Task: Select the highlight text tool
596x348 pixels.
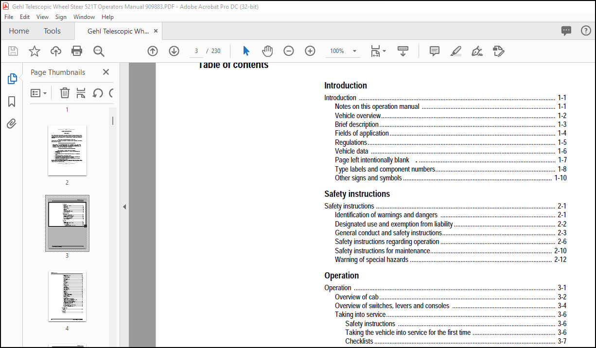Action: [x=456, y=51]
